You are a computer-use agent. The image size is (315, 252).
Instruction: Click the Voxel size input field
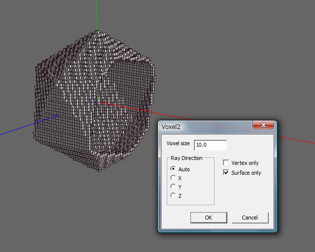[210, 145]
